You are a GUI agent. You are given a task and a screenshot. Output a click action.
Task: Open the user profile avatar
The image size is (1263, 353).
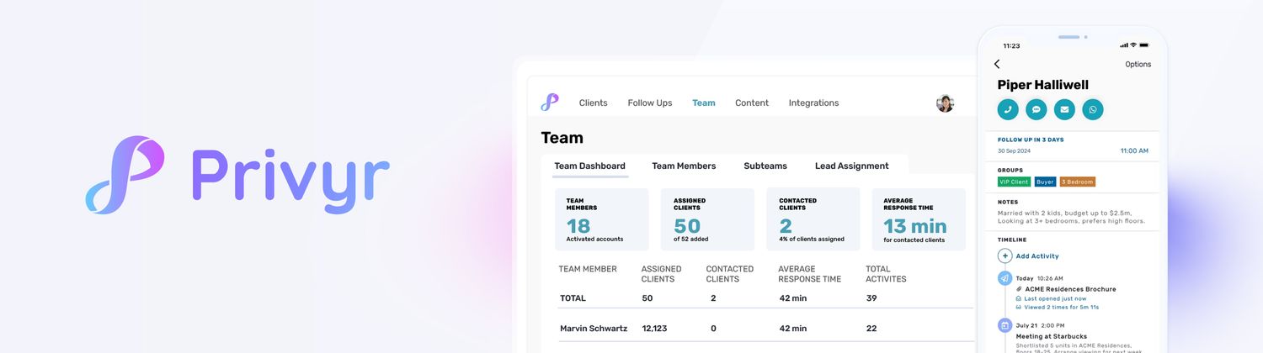(945, 103)
